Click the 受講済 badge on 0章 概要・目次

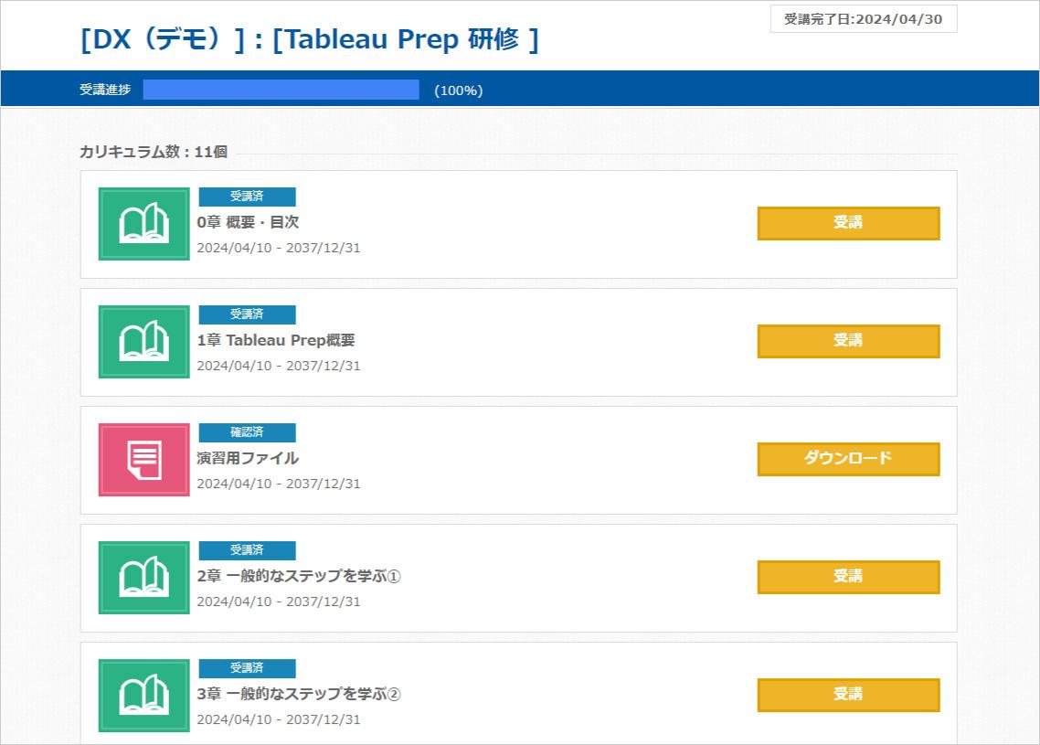(248, 196)
